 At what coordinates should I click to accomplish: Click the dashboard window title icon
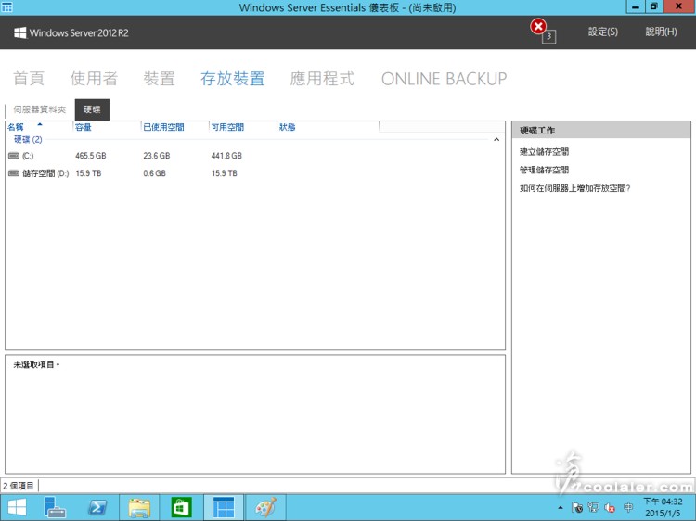pos(7,7)
